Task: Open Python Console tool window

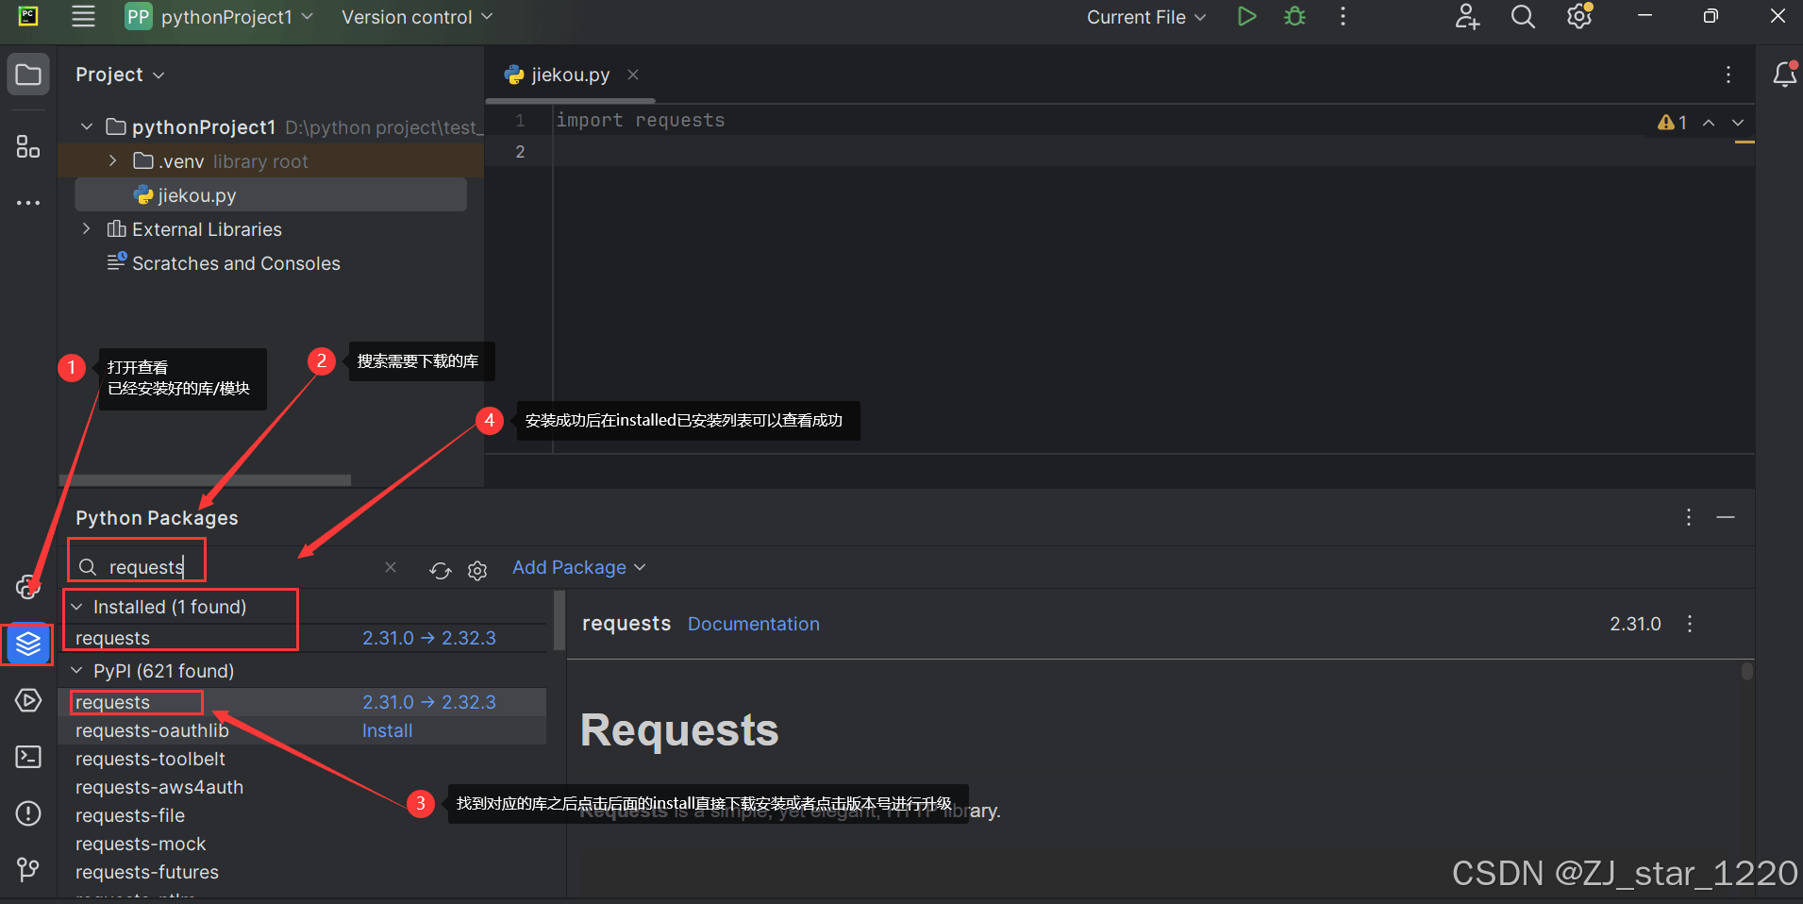Action: [x=28, y=586]
